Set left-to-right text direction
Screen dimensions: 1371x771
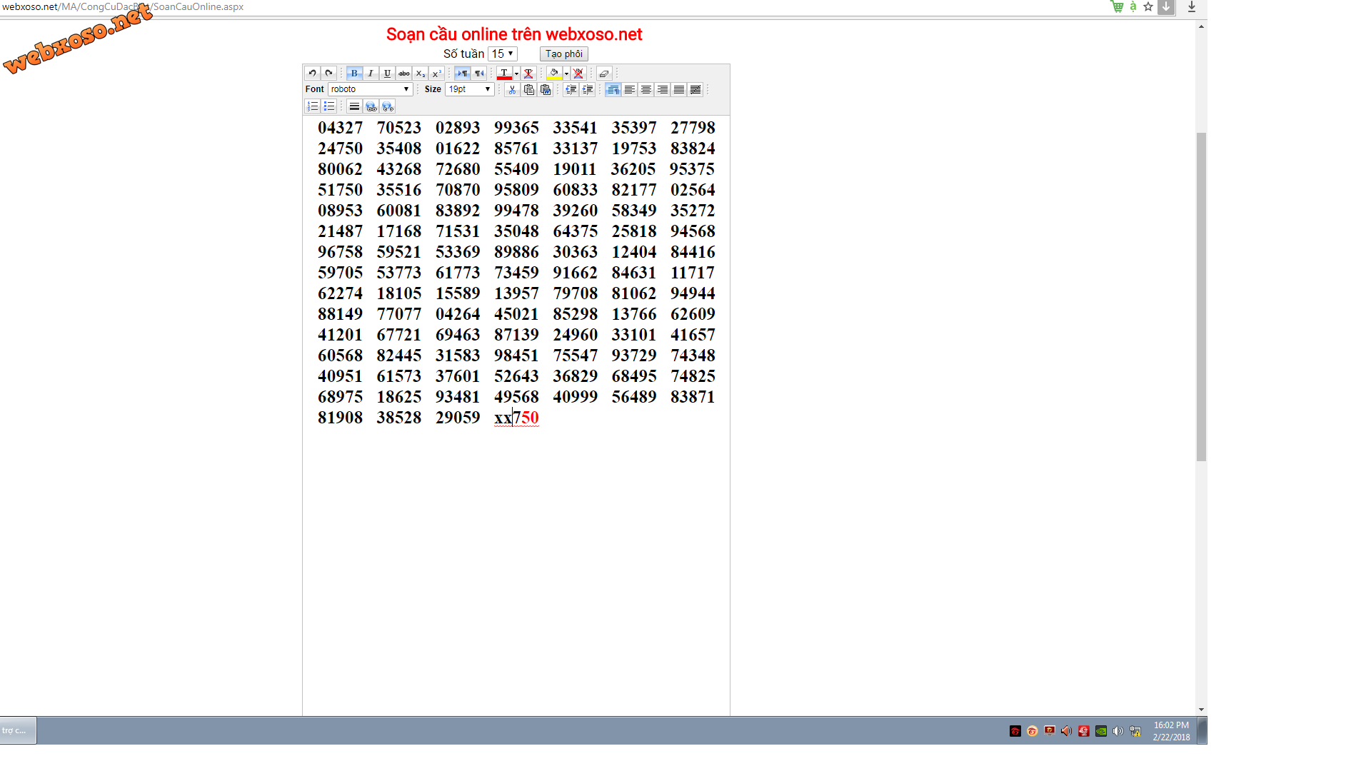(462, 74)
